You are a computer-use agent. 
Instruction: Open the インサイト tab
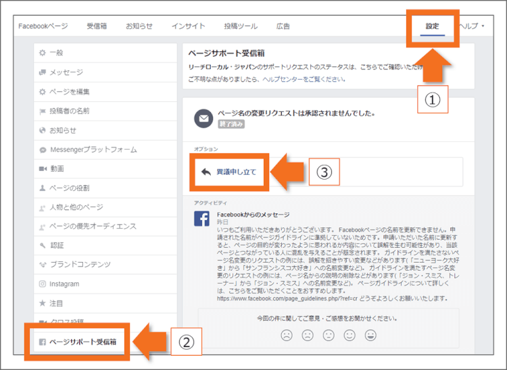click(188, 26)
